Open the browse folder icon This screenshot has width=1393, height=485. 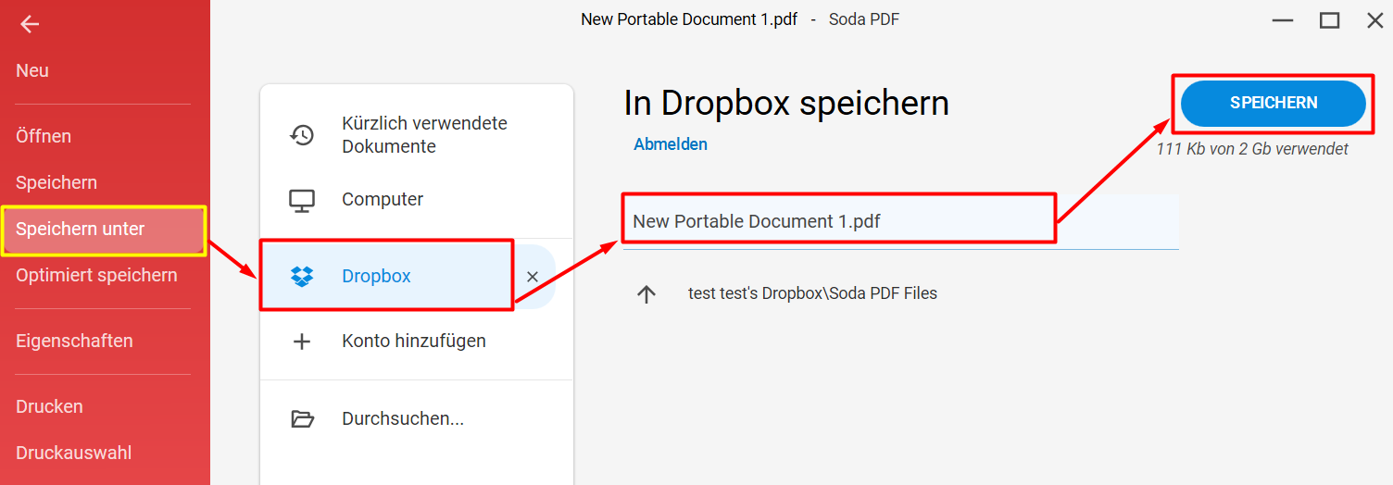click(302, 418)
